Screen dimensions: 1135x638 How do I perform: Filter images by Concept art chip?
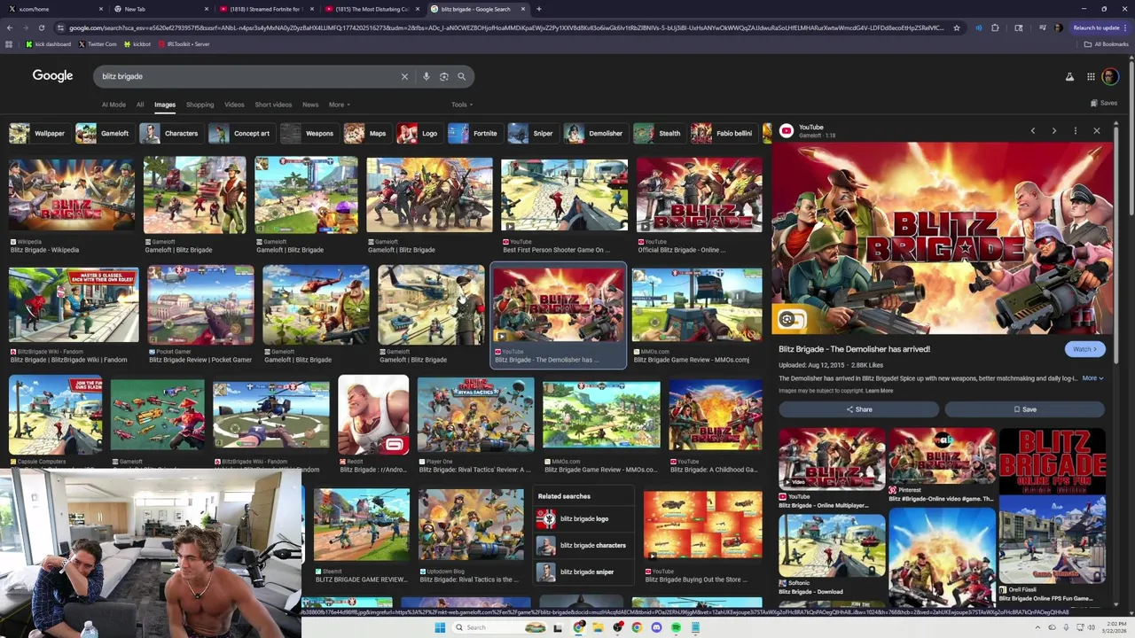[x=240, y=134]
